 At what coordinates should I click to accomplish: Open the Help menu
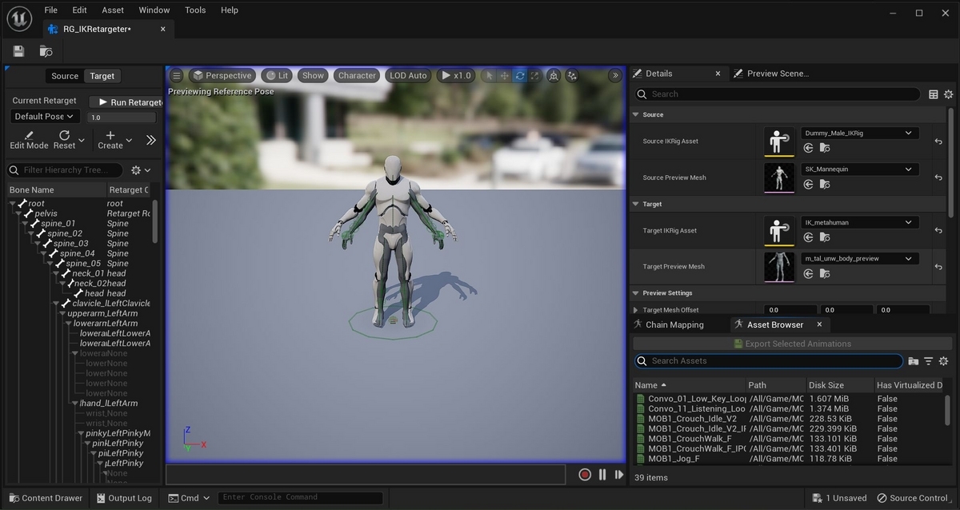point(230,10)
